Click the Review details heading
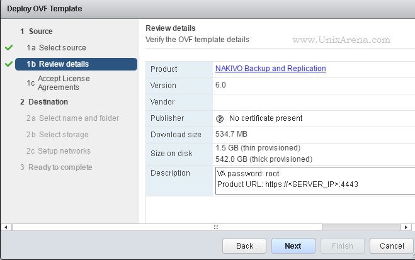 pos(171,28)
